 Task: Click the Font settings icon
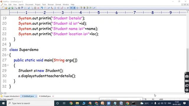(62, 8)
